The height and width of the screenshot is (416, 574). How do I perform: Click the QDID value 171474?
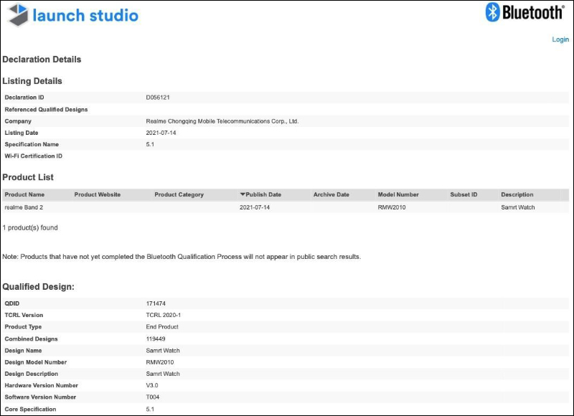(x=156, y=303)
